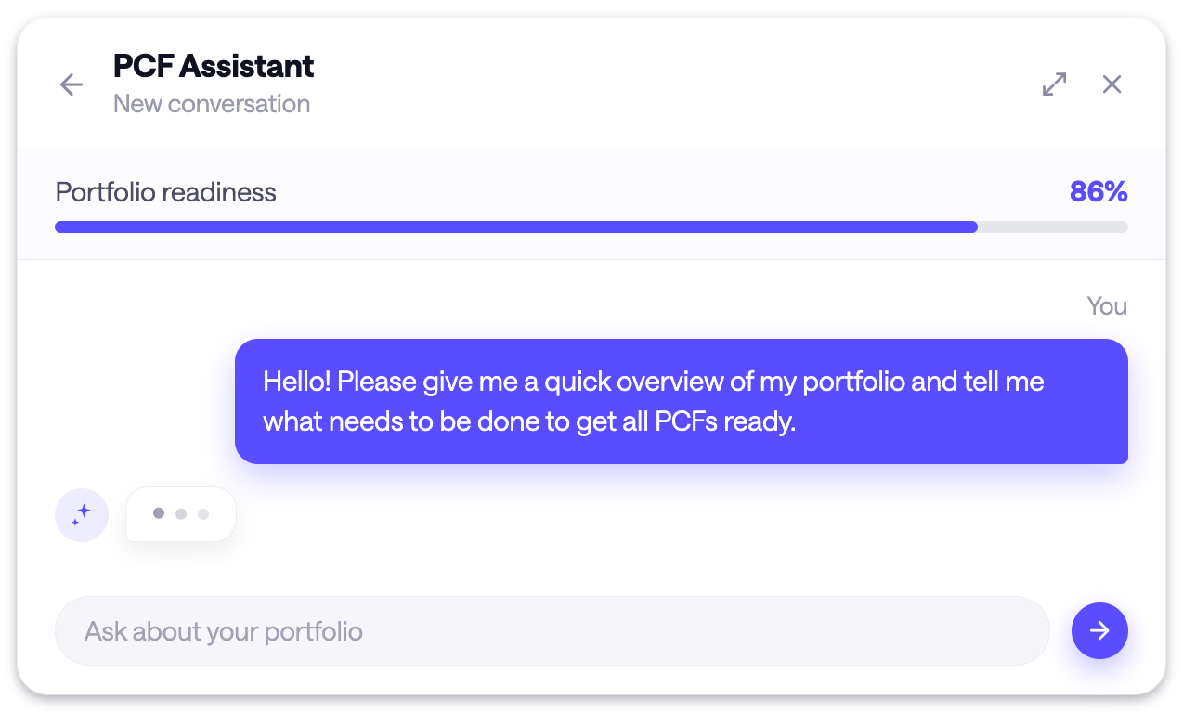Close the PCF Assistant panel
The height and width of the screenshot is (712, 1183).
[1111, 84]
